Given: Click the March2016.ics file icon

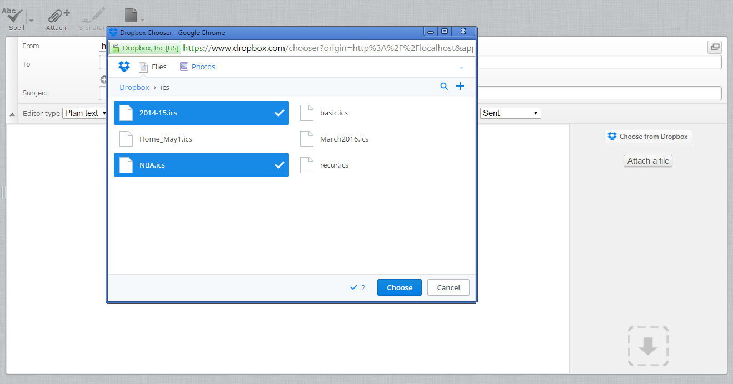Looking at the screenshot, I should pyautogui.click(x=307, y=139).
